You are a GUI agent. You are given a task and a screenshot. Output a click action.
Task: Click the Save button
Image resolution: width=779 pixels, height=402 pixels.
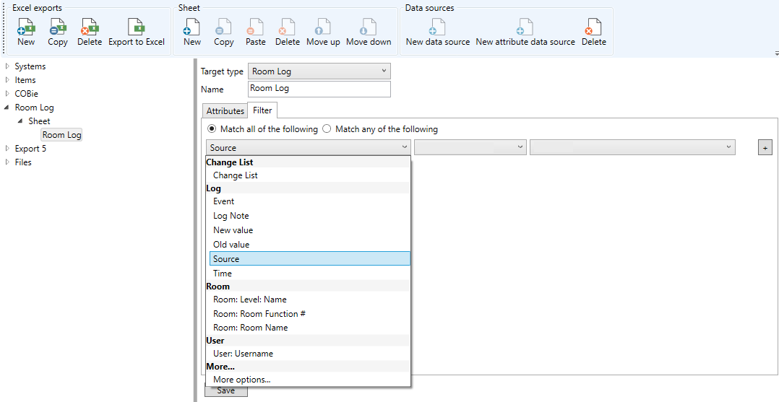[x=225, y=391]
